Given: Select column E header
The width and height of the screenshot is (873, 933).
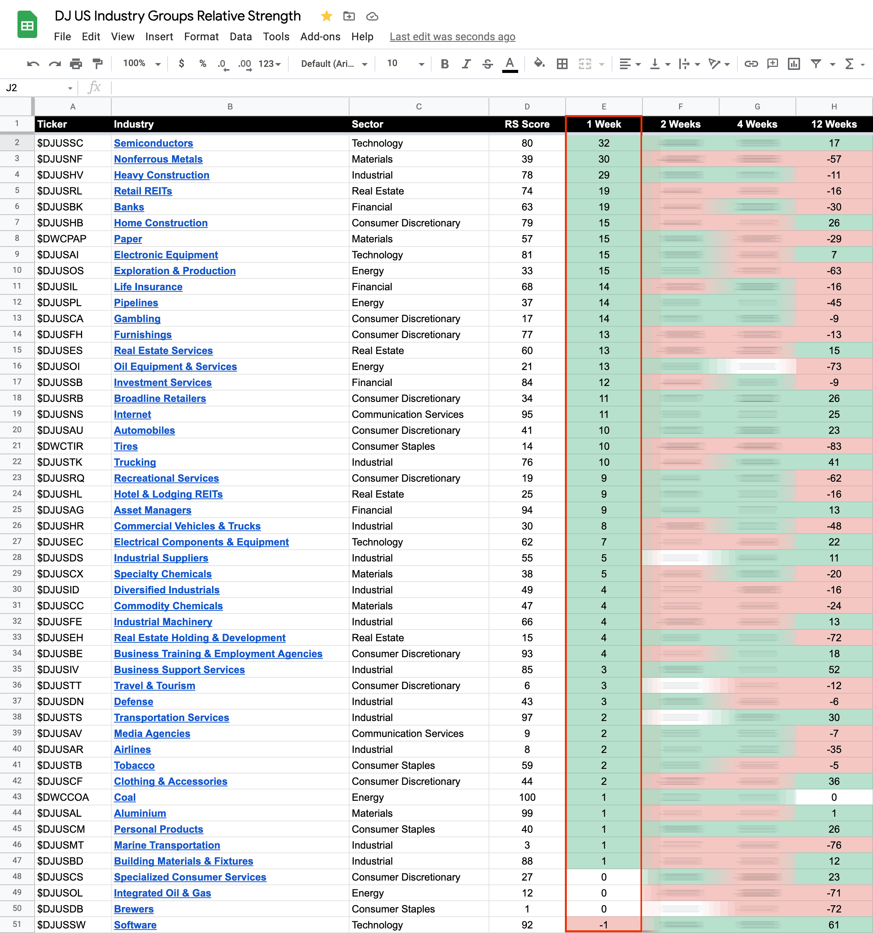Looking at the screenshot, I should click(x=604, y=106).
